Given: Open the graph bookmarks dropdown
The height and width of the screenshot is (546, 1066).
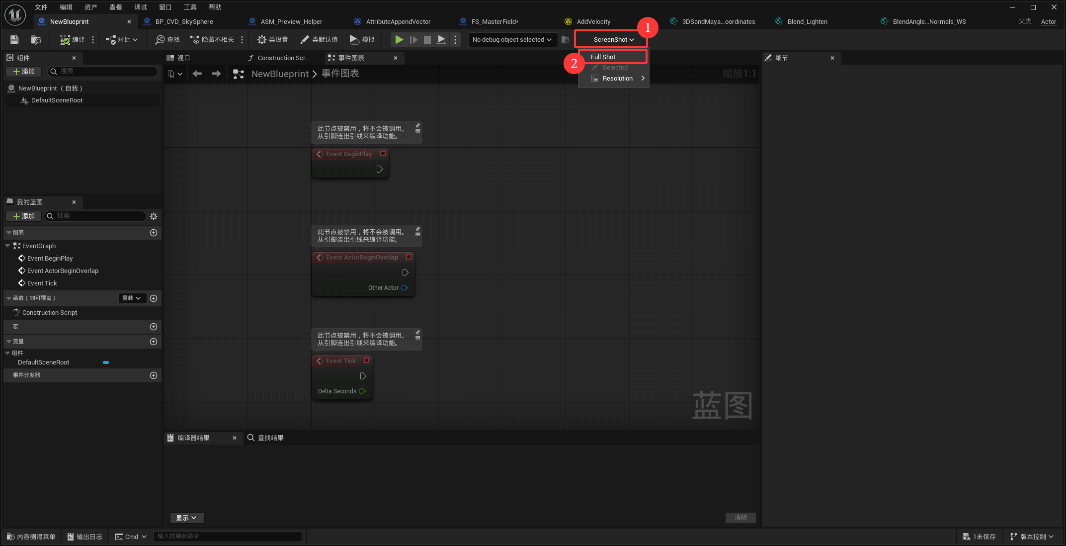Looking at the screenshot, I should (175, 74).
